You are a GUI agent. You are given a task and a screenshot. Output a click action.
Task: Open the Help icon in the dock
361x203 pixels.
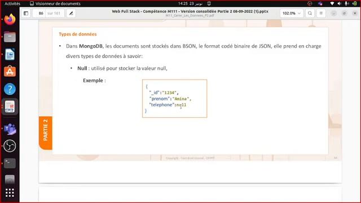coord(10,89)
